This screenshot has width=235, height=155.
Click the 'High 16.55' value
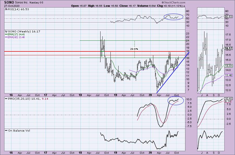point(95,6)
